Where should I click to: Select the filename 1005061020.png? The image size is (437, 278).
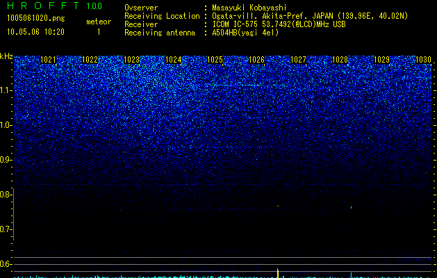pos(35,18)
